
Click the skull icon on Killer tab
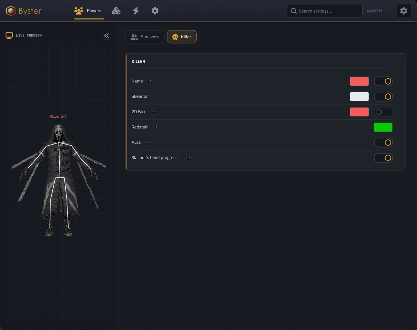(x=175, y=37)
